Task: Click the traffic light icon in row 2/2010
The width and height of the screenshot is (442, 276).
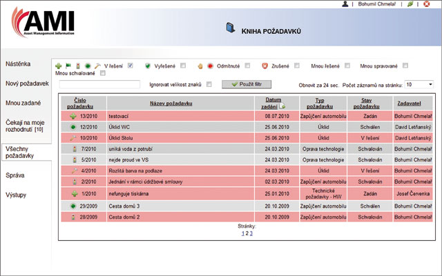Action: point(75,181)
